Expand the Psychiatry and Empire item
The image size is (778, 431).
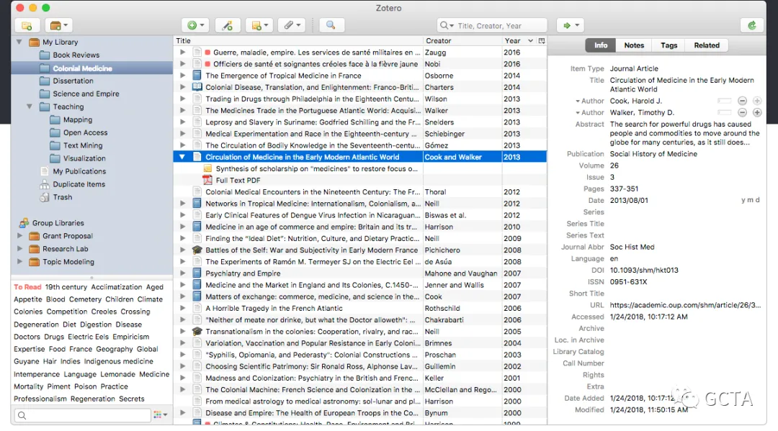coord(182,273)
